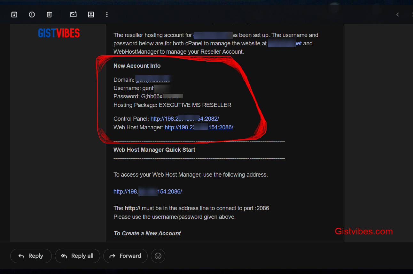Open the Control Panel port 2082 link
The image size is (413, 274).
coord(184,119)
